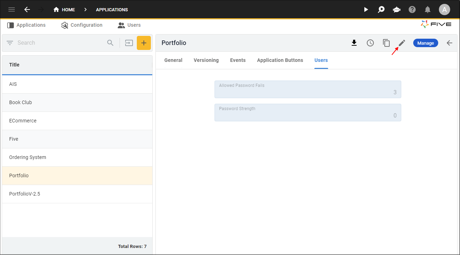Select the Users tab in the form
The image size is (460, 255).
pos(321,60)
